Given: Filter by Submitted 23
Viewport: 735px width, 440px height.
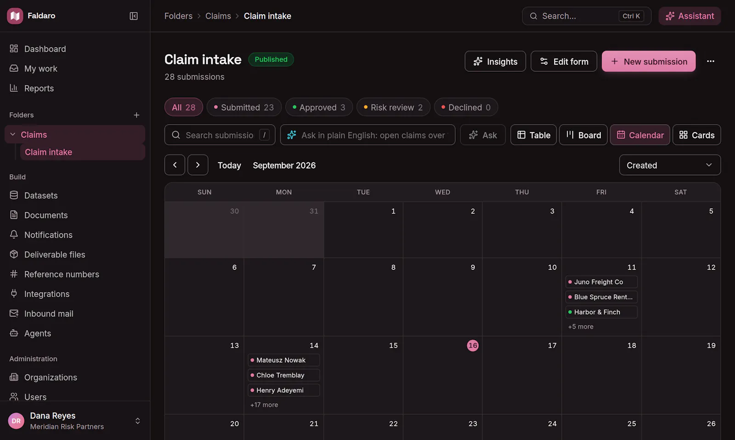Looking at the screenshot, I should coord(244,107).
